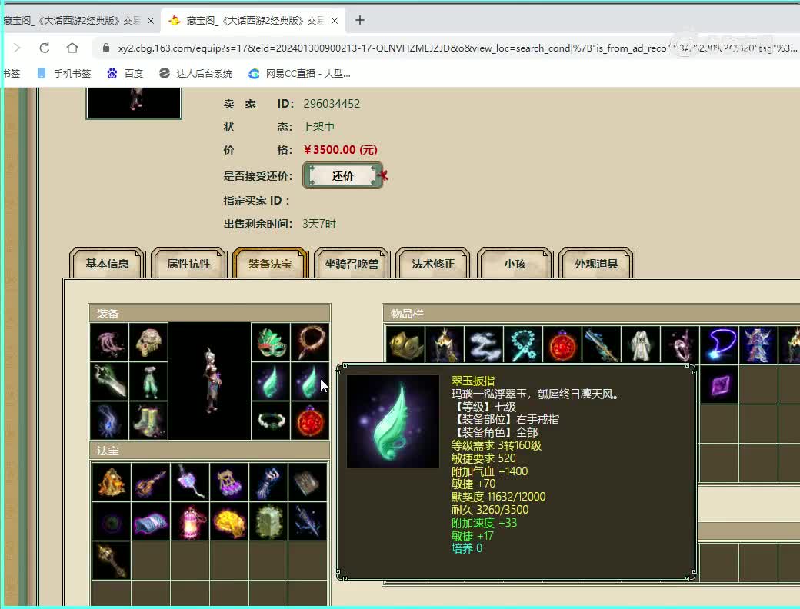Select the pipa lute treasure icon

151,482
